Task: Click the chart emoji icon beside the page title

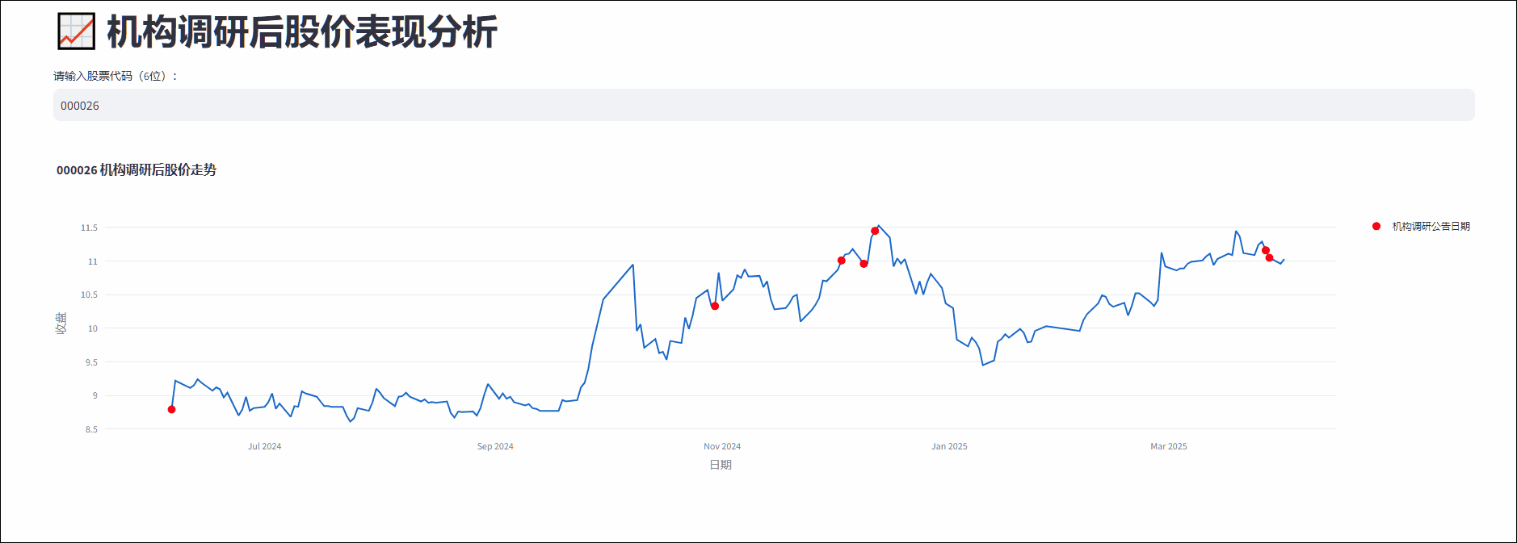Action: pyautogui.click(x=77, y=32)
